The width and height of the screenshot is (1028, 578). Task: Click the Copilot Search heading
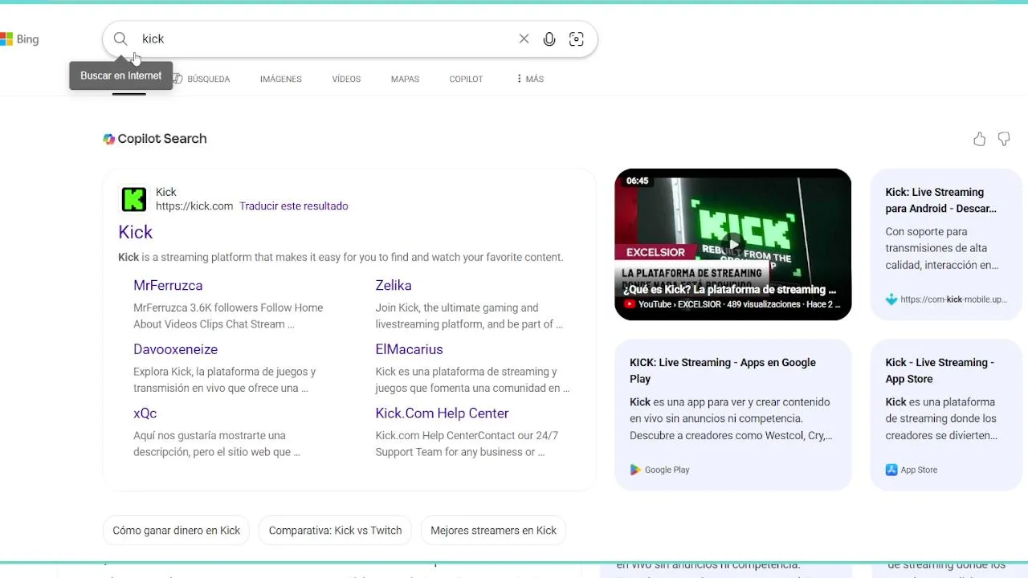[x=162, y=139]
